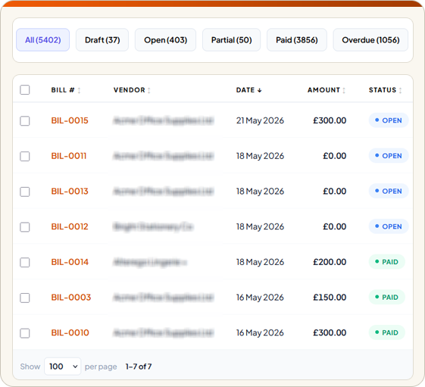Tick the BIL-0012 row checkbox

coord(25,227)
